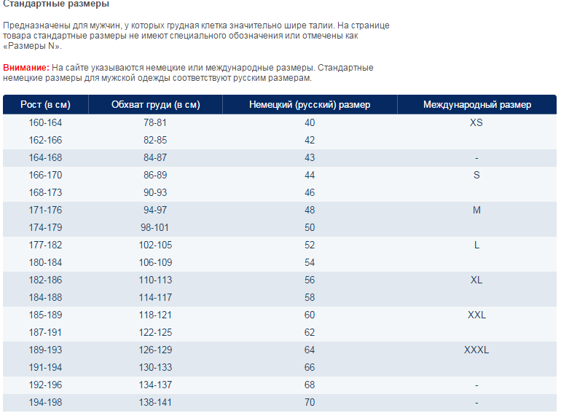The image size is (561, 413).
Task: Select the height cell '185-189'
Action: [45, 315]
